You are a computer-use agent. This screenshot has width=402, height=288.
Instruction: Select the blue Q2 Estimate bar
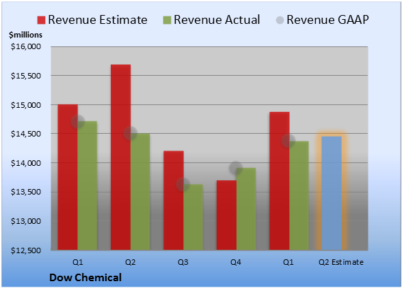[332, 193]
